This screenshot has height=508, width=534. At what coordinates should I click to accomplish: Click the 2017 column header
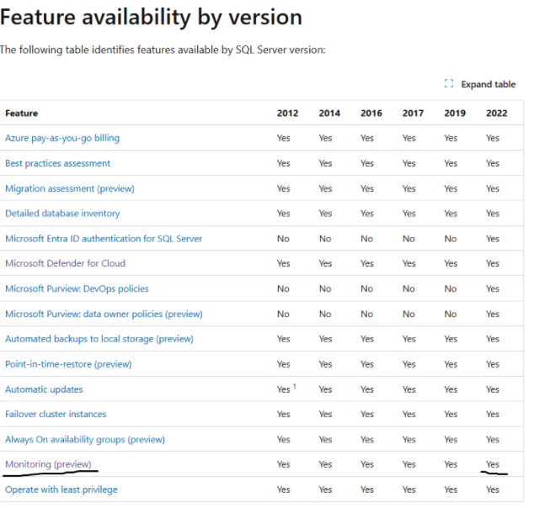(x=413, y=114)
